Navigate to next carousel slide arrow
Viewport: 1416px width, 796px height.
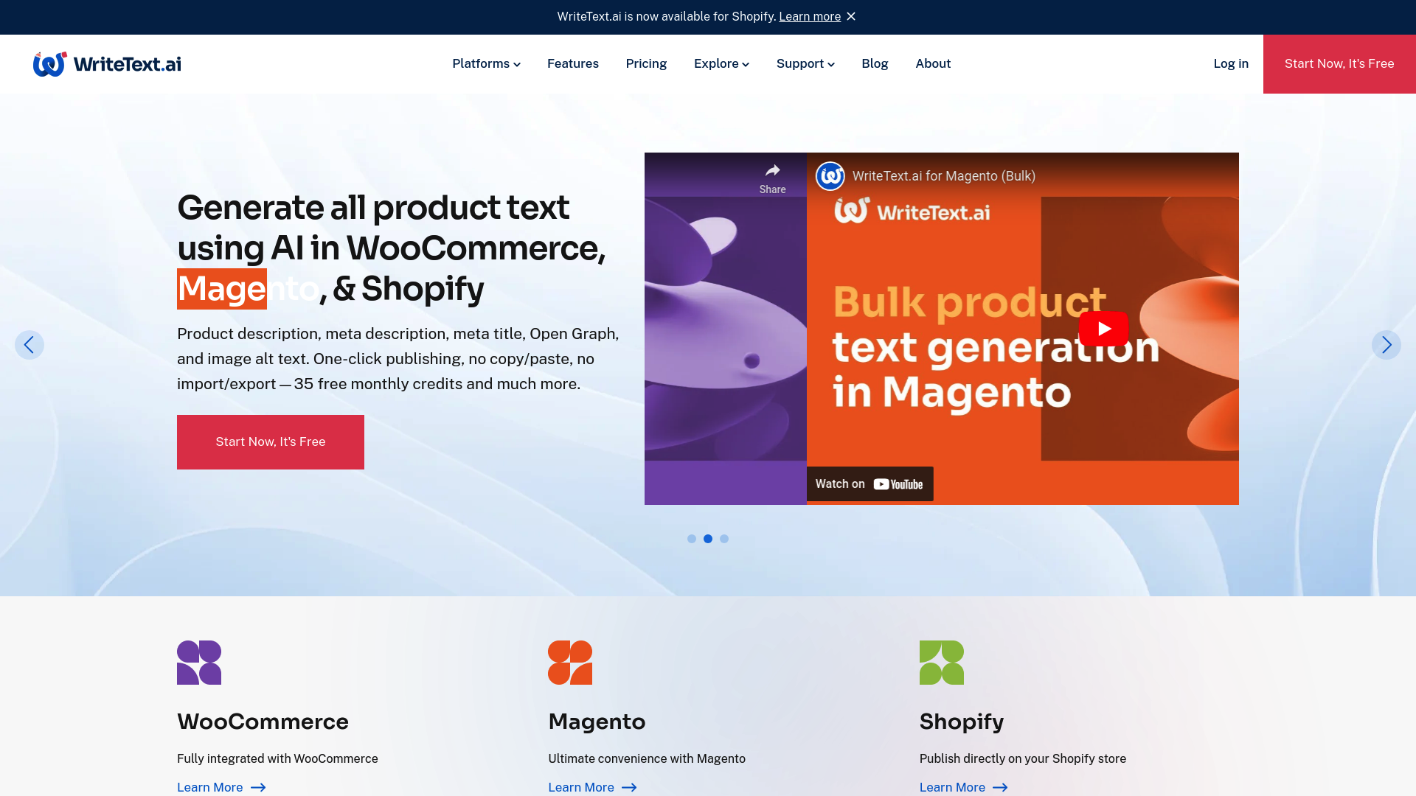[x=1386, y=344]
